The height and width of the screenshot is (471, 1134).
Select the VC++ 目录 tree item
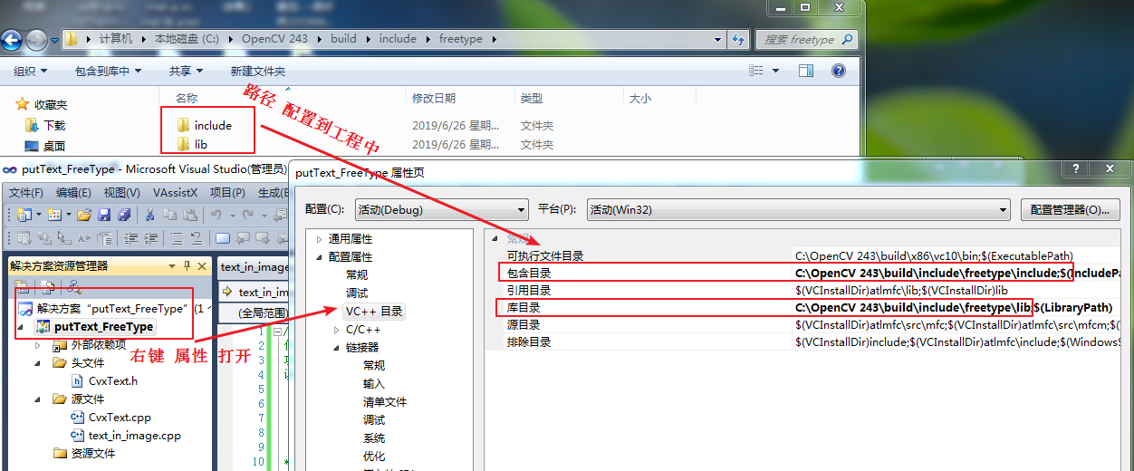click(374, 312)
